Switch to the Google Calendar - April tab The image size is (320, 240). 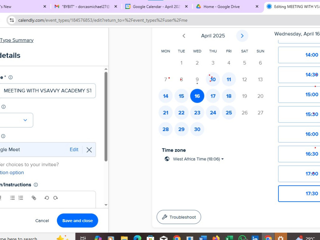point(156,6)
